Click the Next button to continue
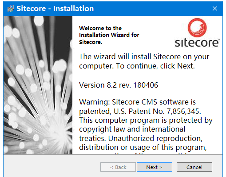Image resolution: width=226 pixels, height=177 pixels. (155, 167)
